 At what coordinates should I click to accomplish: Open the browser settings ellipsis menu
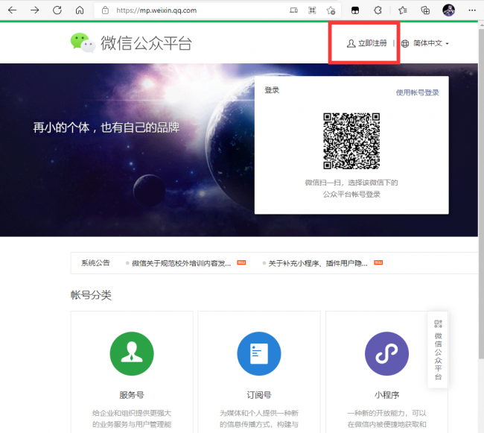pyautogui.click(x=471, y=10)
